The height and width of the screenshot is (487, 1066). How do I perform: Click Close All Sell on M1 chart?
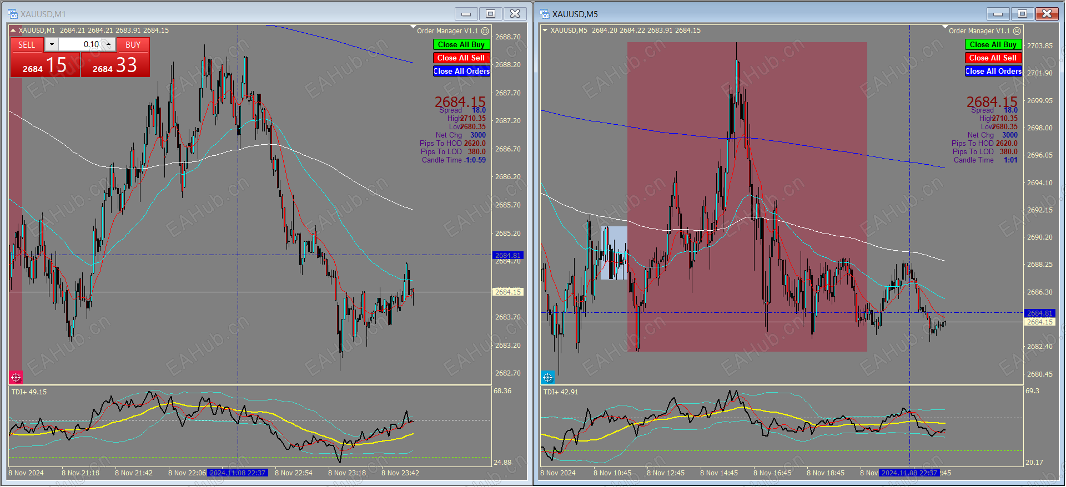(x=461, y=58)
